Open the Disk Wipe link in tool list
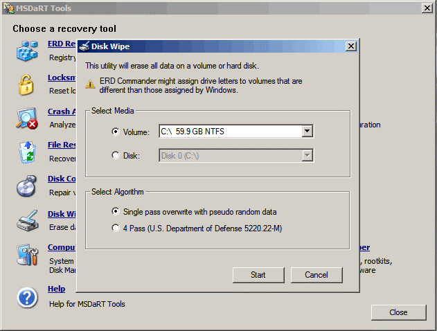 point(62,214)
